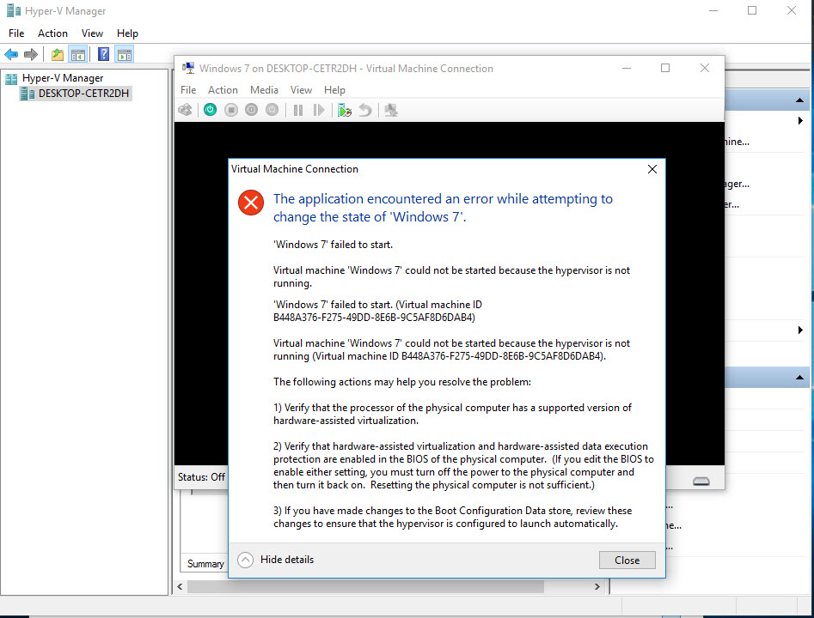Open the File menu in Hyper-V Manager
This screenshot has width=814, height=618.
(x=16, y=33)
